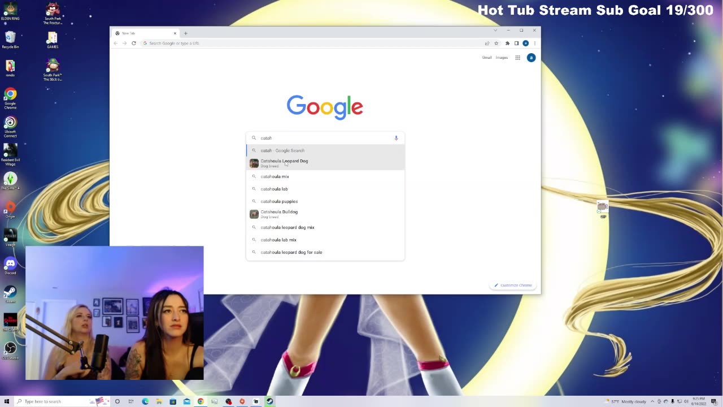Select the Ubisoft Connect desktop shortcut
Screen dimensions: 723x407
point(10,127)
